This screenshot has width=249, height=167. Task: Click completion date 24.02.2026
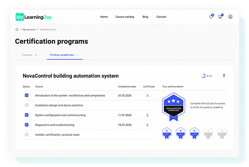pos(124,96)
